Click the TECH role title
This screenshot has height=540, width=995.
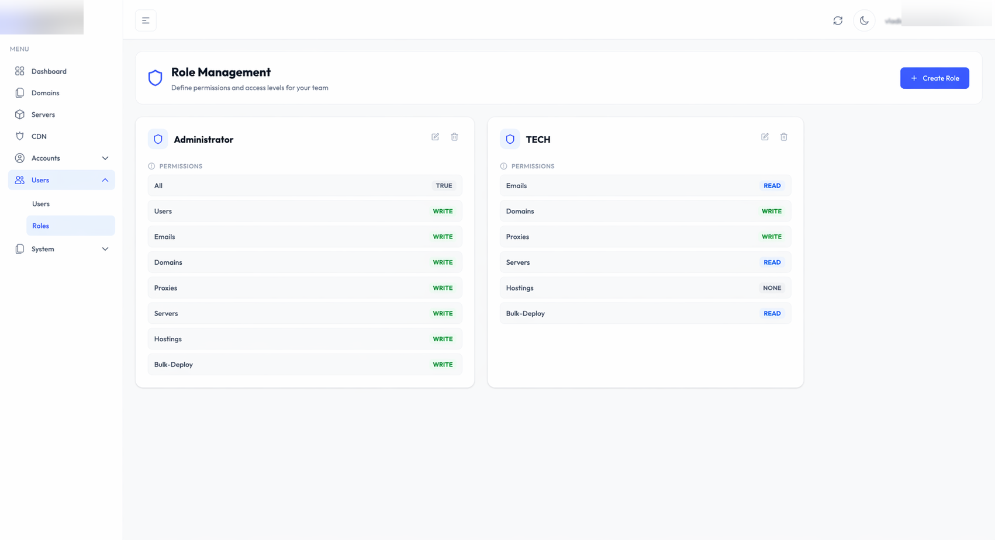coord(538,140)
